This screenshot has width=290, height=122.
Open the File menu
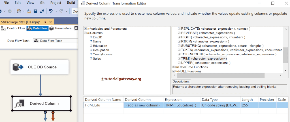pos(6,3)
